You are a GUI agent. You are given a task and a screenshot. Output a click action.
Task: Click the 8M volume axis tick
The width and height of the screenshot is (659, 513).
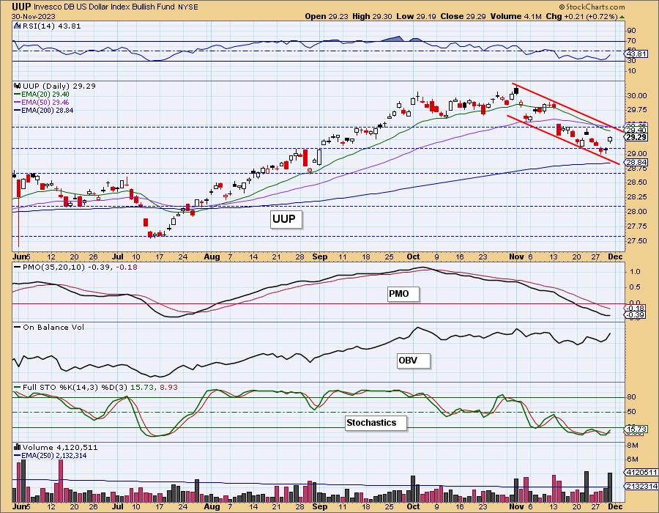[x=633, y=446]
